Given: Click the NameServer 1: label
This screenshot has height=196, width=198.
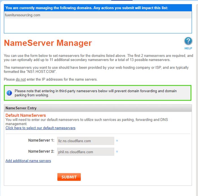Looking at the screenshot, I should coord(41,140).
